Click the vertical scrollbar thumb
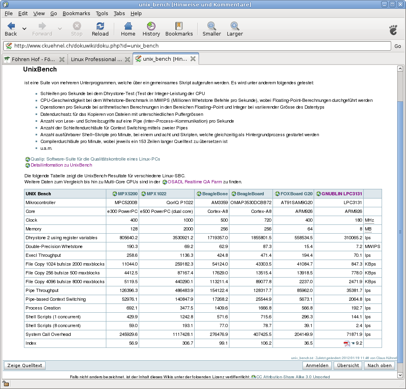 [x=400, y=232]
